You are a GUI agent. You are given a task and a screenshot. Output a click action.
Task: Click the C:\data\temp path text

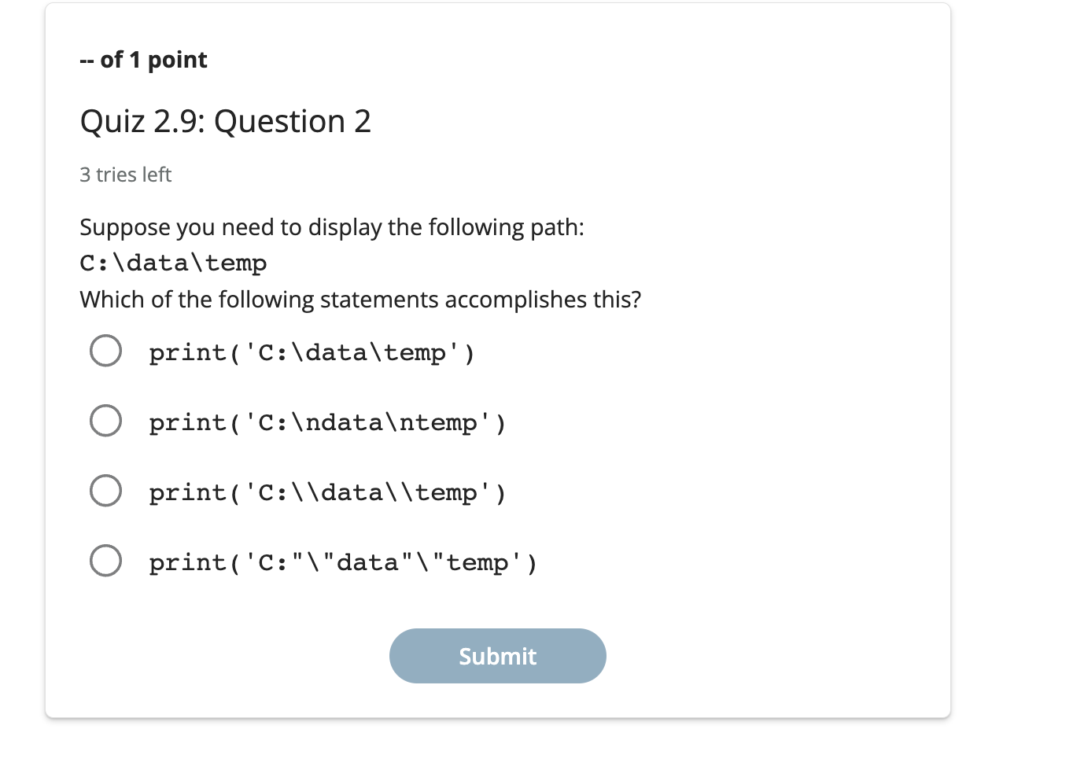pyautogui.click(x=173, y=263)
